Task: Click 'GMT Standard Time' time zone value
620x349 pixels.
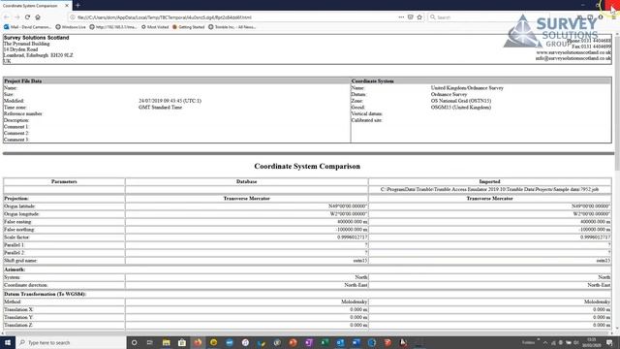Action: tap(160, 108)
